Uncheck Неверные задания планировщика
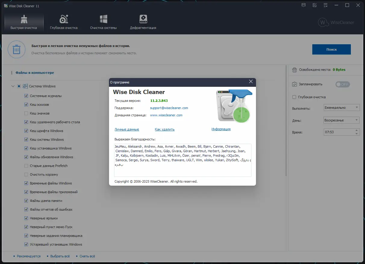The width and height of the screenshot is (365, 264). [x=26, y=236]
